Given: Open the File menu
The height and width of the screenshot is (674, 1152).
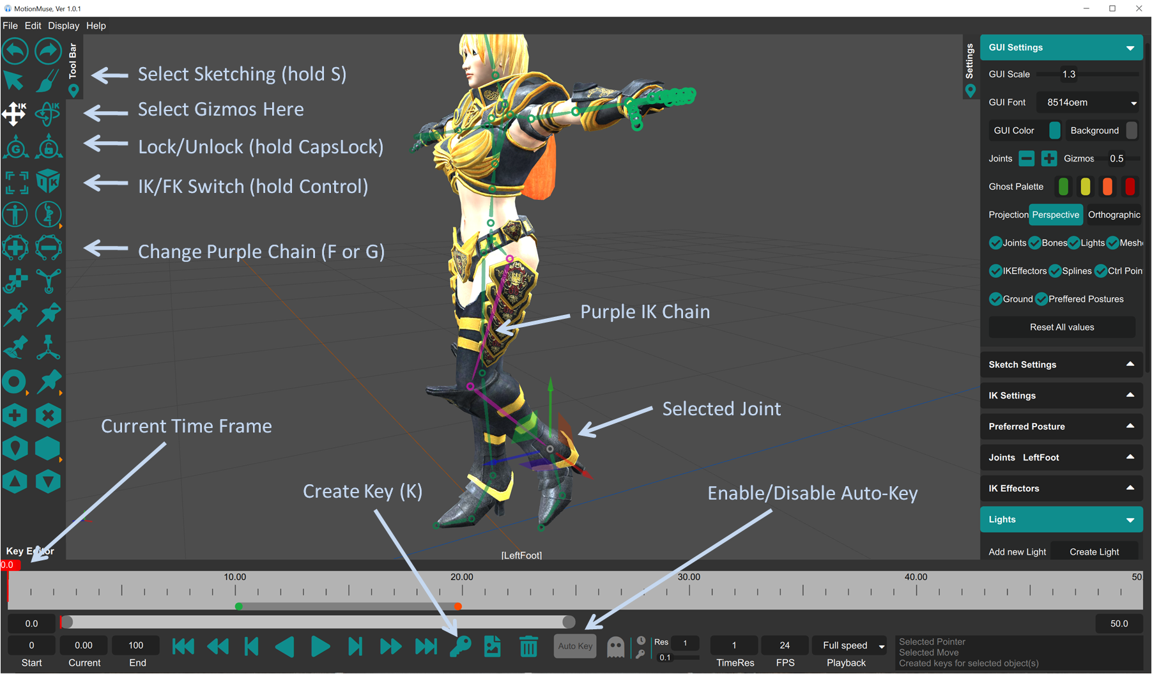Looking at the screenshot, I should (10, 26).
